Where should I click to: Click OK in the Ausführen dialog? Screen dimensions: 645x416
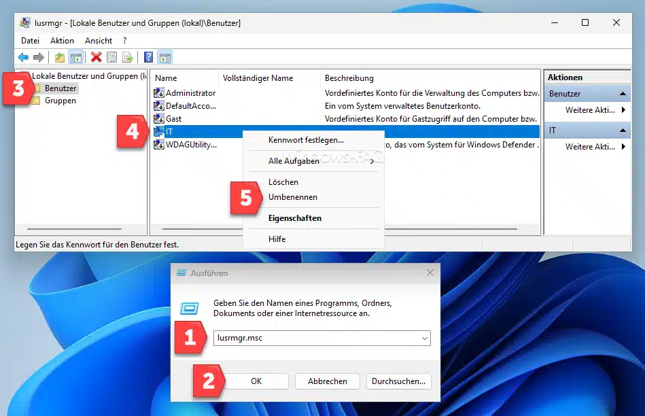(256, 381)
